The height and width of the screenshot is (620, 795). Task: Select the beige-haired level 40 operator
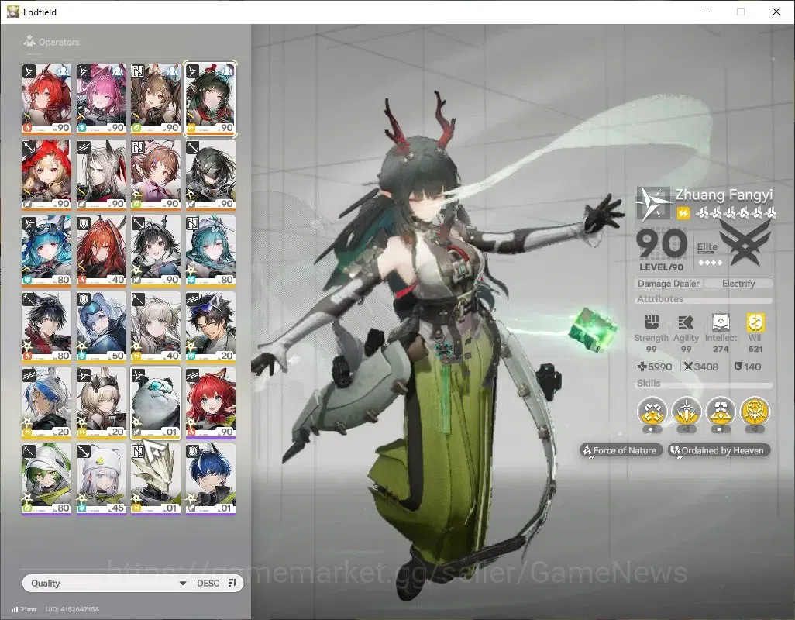(156, 326)
